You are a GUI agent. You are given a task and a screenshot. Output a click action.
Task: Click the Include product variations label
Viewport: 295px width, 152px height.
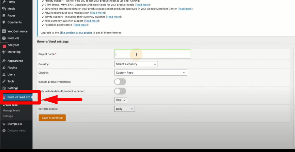[54, 82]
